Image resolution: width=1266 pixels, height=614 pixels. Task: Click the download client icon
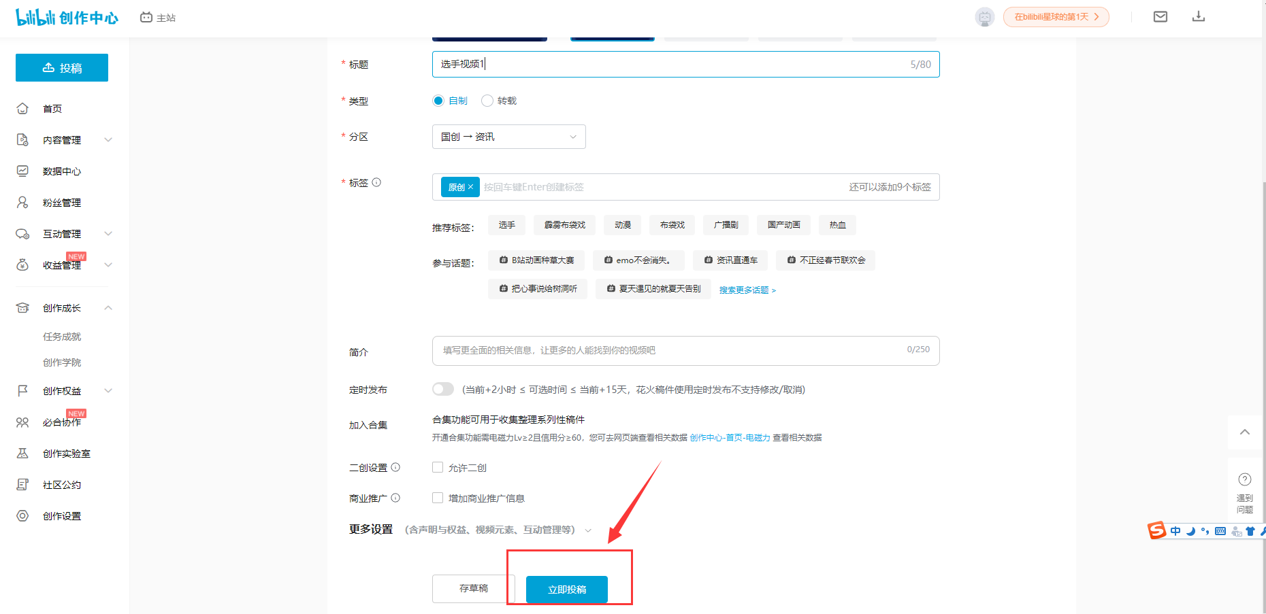pos(1199,17)
